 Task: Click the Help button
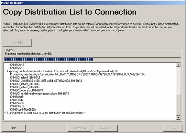[x=14, y=128]
